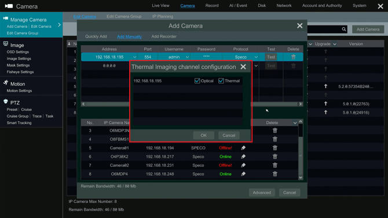
Task: Expand the Speco protocol dropdown
Action: (256, 57)
